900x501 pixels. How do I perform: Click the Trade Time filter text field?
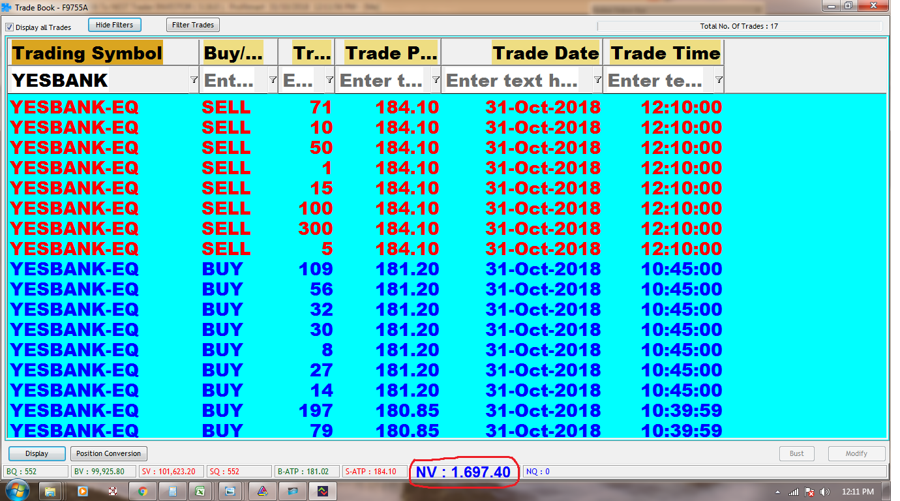coord(659,80)
